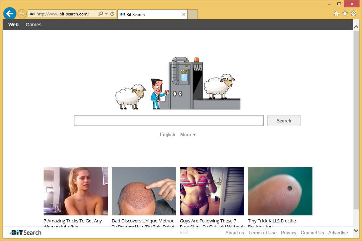Viewport: 362px width, 241px height.
Task: Click the Back navigation arrow
Action: 9,13
